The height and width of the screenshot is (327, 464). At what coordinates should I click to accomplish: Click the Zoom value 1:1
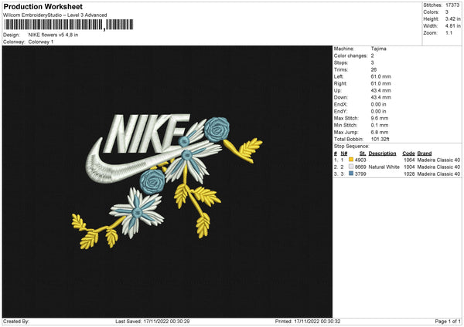(449, 32)
